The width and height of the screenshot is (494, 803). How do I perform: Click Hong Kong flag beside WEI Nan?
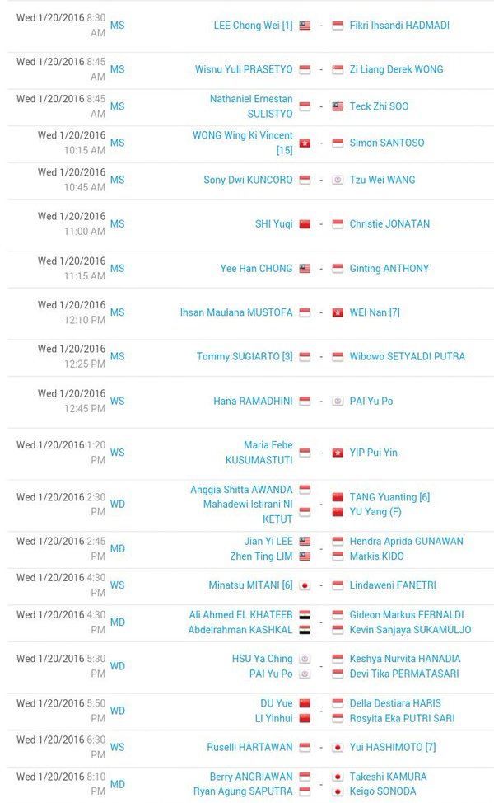point(338,312)
